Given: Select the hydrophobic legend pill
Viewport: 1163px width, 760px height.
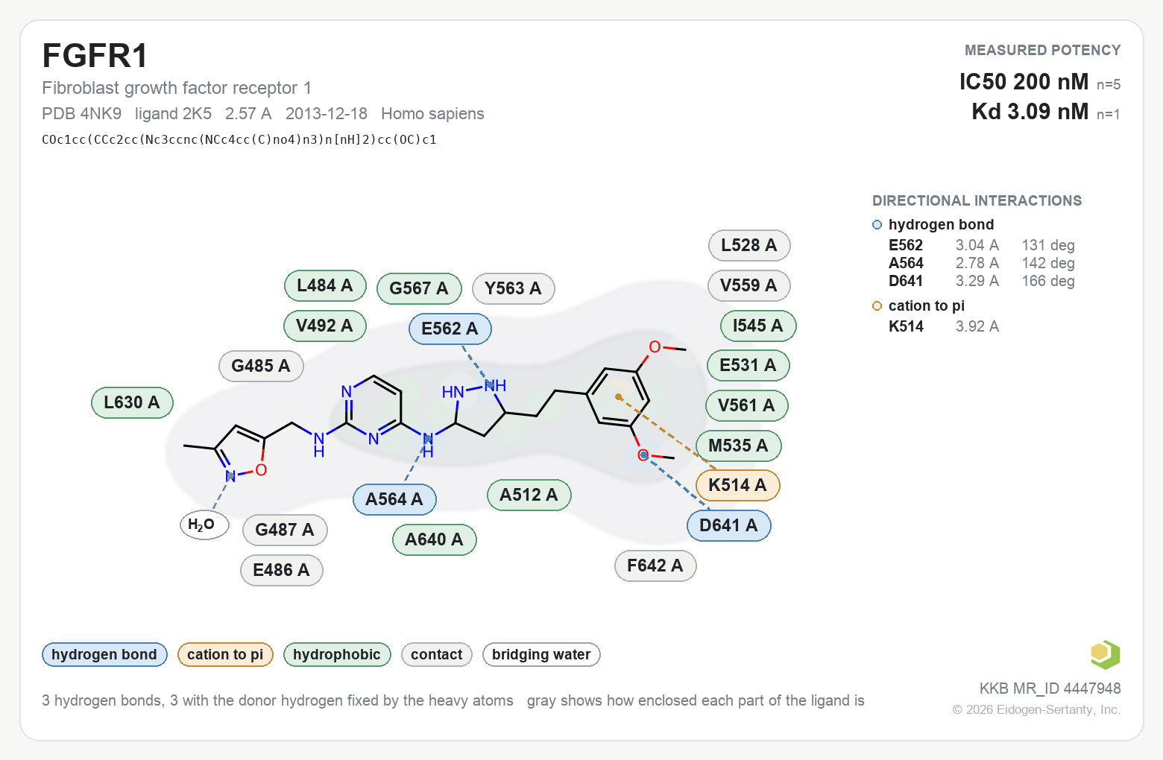Looking at the screenshot, I should pyautogui.click(x=337, y=655).
